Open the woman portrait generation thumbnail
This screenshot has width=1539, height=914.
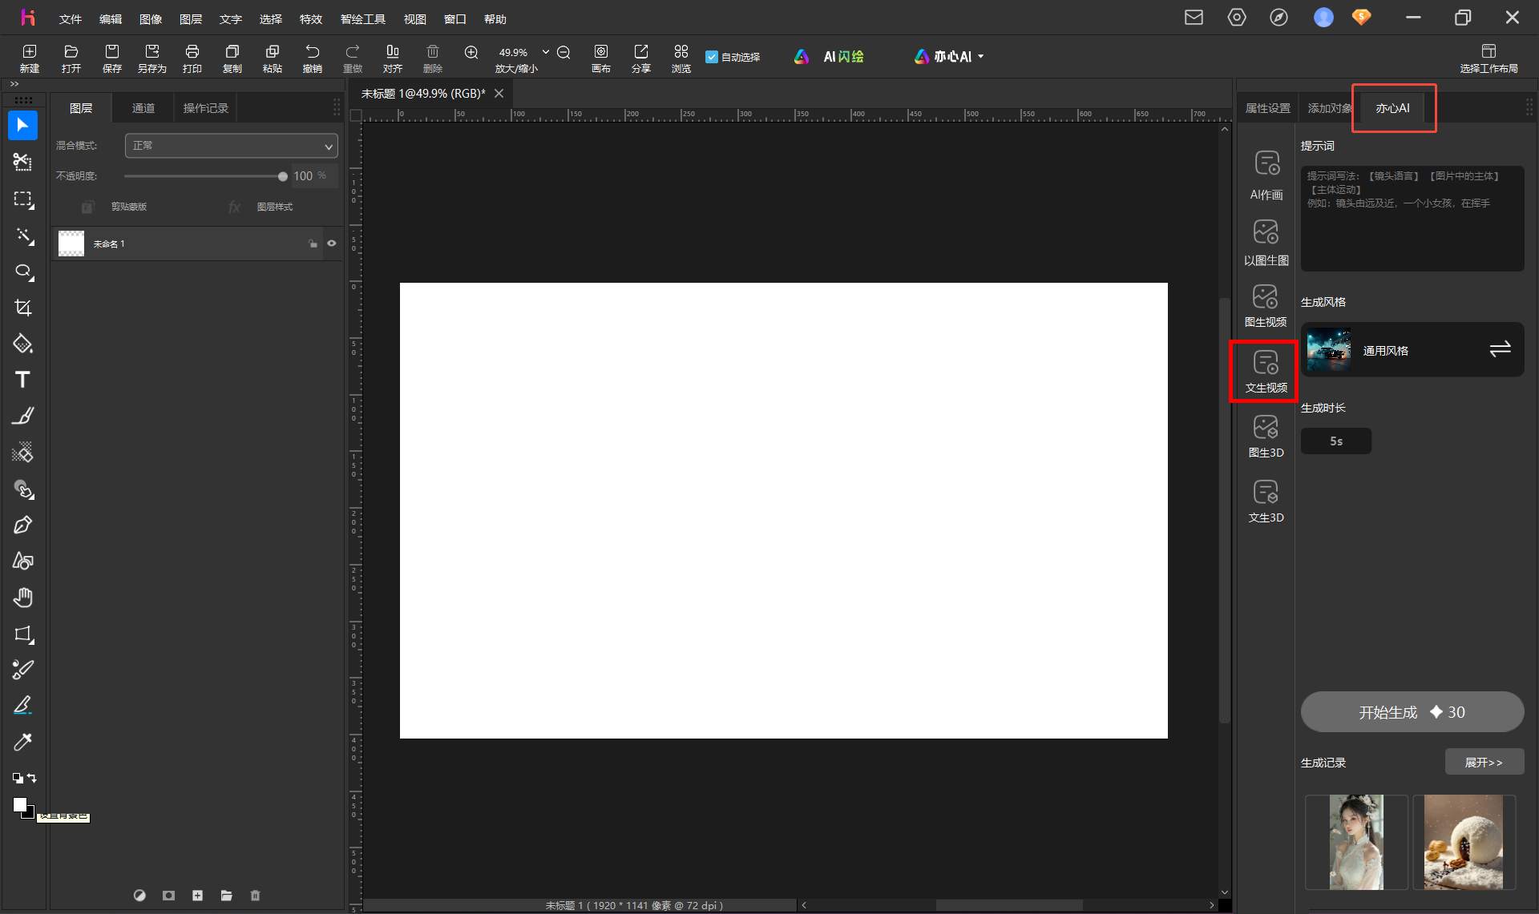[x=1356, y=842]
